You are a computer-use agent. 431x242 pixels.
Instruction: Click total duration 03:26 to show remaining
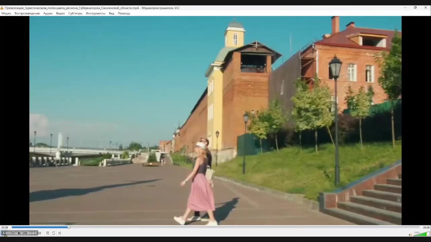pyautogui.click(x=426, y=228)
